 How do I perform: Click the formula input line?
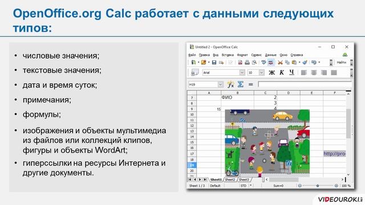click(305, 84)
